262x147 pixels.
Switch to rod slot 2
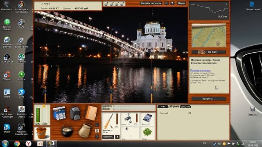97,131
